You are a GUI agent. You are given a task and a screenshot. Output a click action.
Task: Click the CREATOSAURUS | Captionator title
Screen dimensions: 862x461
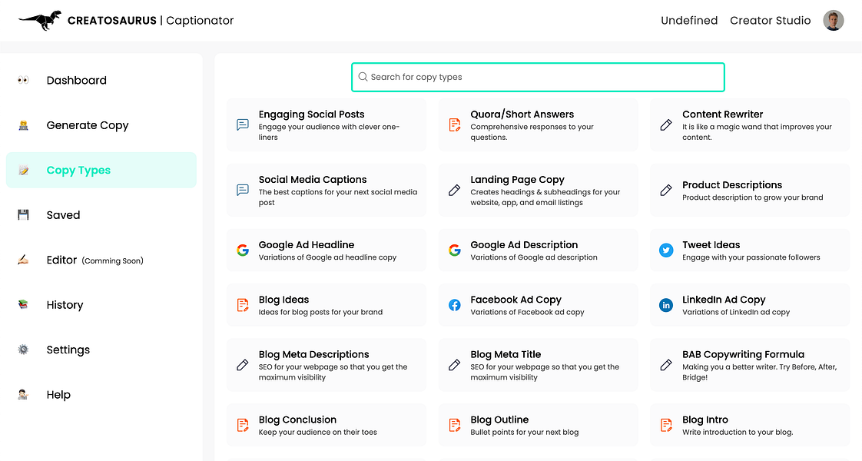(151, 20)
